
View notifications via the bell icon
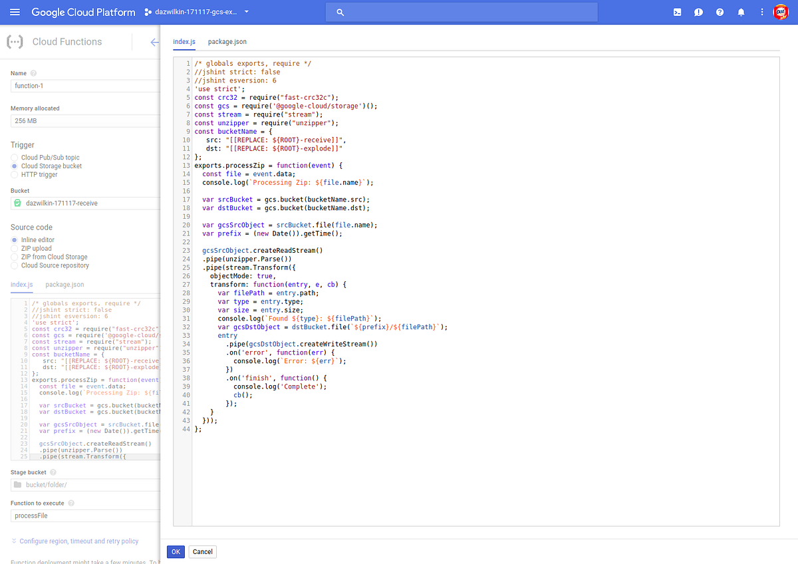(741, 11)
